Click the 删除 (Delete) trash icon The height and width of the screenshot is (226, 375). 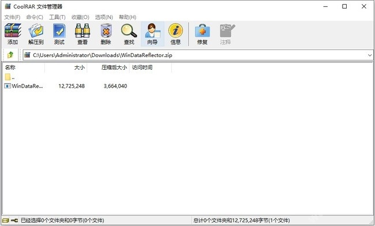(106, 33)
